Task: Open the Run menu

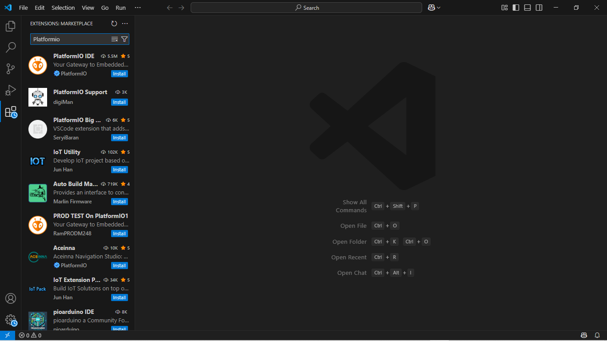Action: click(120, 8)
